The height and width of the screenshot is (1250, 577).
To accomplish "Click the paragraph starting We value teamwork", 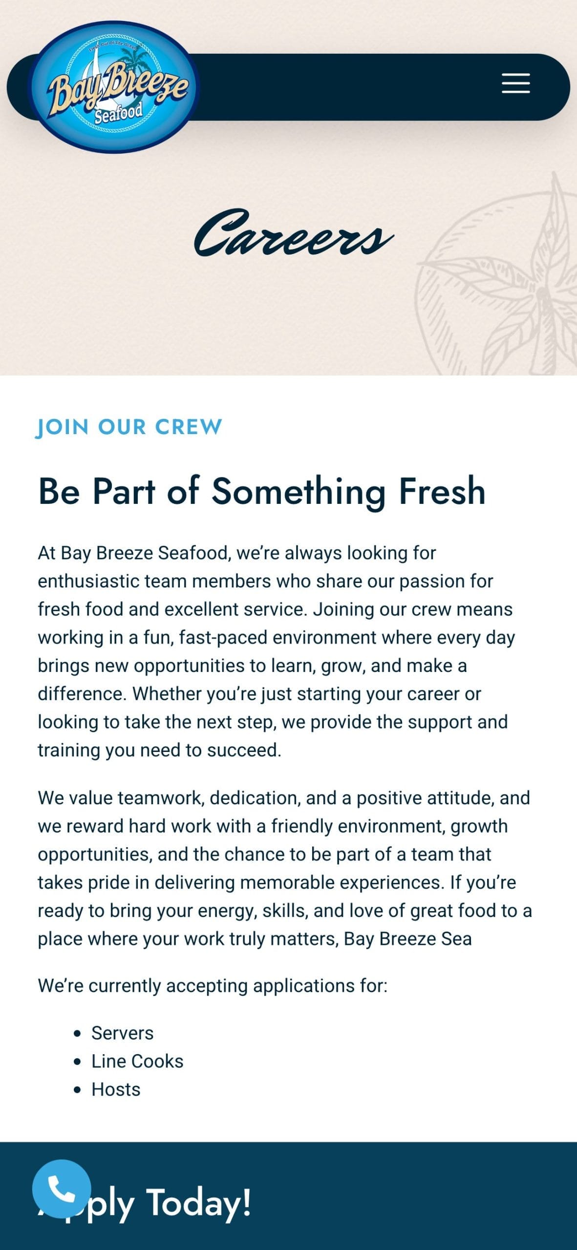I will click(x=283, y=868).
